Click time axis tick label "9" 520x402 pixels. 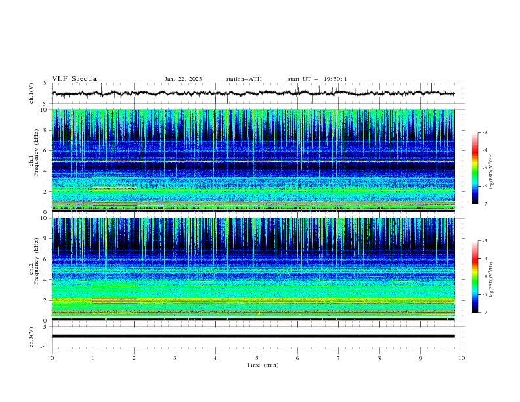(420, 358)
